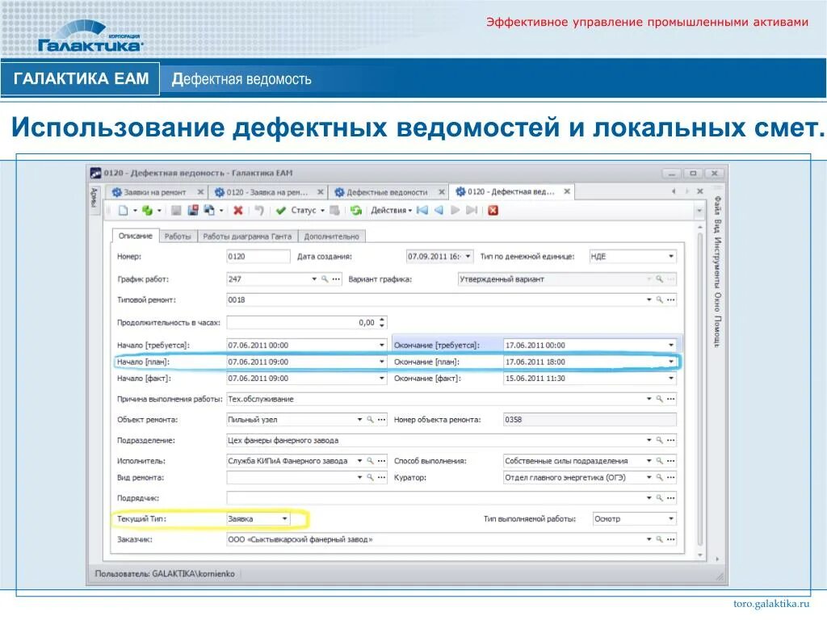Apply status using the green checkmark icon
This screenshot has width=827, height=620.
281,212
